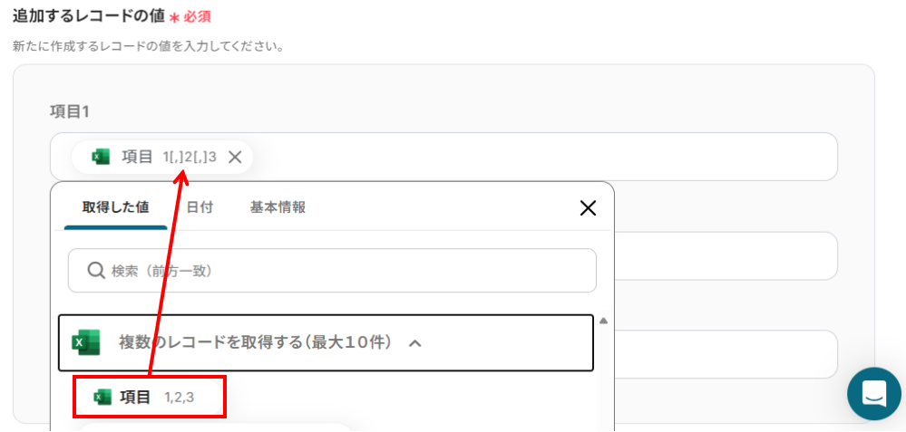Open the 日付 tab
This screenshot has width=906, height=432.
coord(200,207)
